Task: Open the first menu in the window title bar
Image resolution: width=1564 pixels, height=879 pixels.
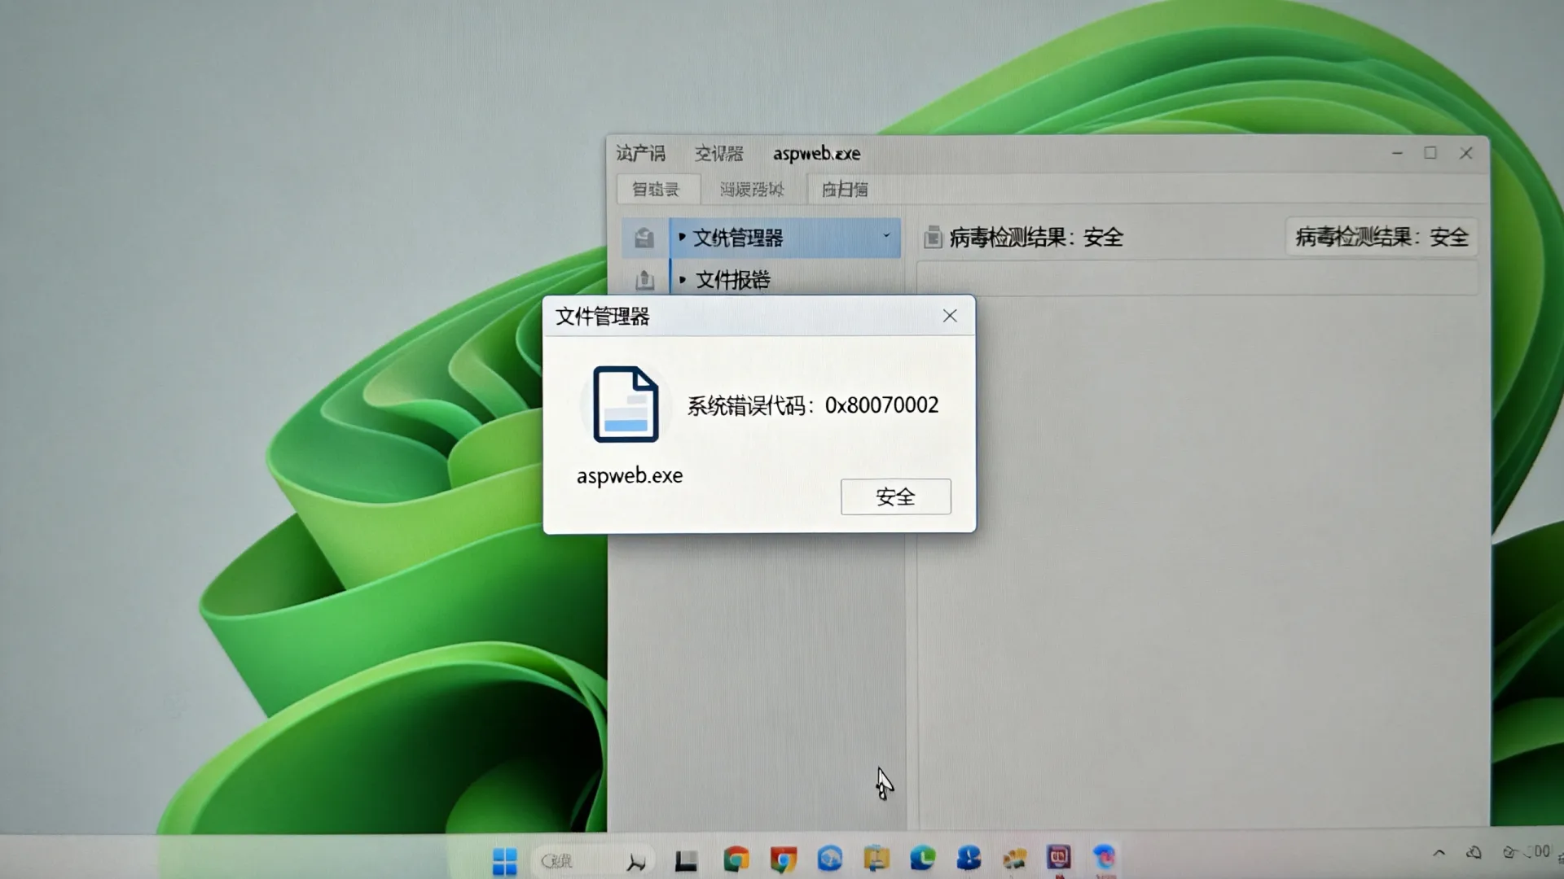Action: (x=640, y=153)
